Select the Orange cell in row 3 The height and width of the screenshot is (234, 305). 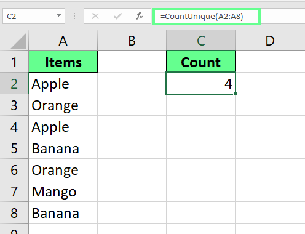[63, 105]
